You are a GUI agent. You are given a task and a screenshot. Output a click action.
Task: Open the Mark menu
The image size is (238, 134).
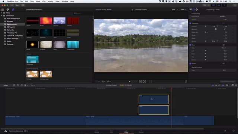coord(38,1)
